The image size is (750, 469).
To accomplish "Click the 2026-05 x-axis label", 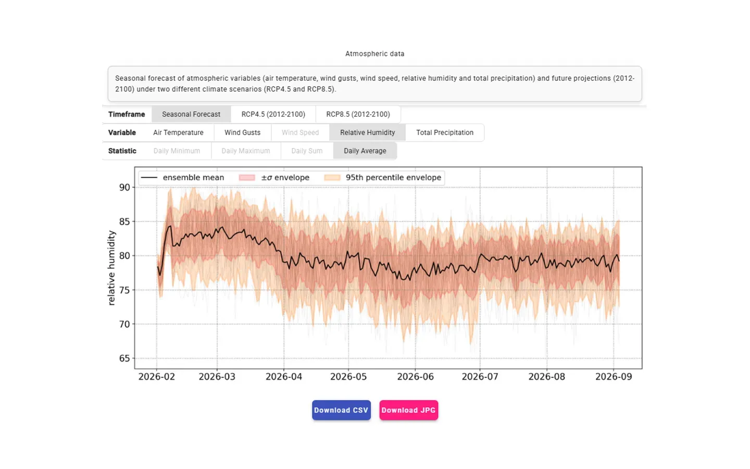I will coord(348,377).
